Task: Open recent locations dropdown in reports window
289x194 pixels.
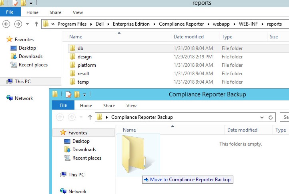Action: point(27,24)
